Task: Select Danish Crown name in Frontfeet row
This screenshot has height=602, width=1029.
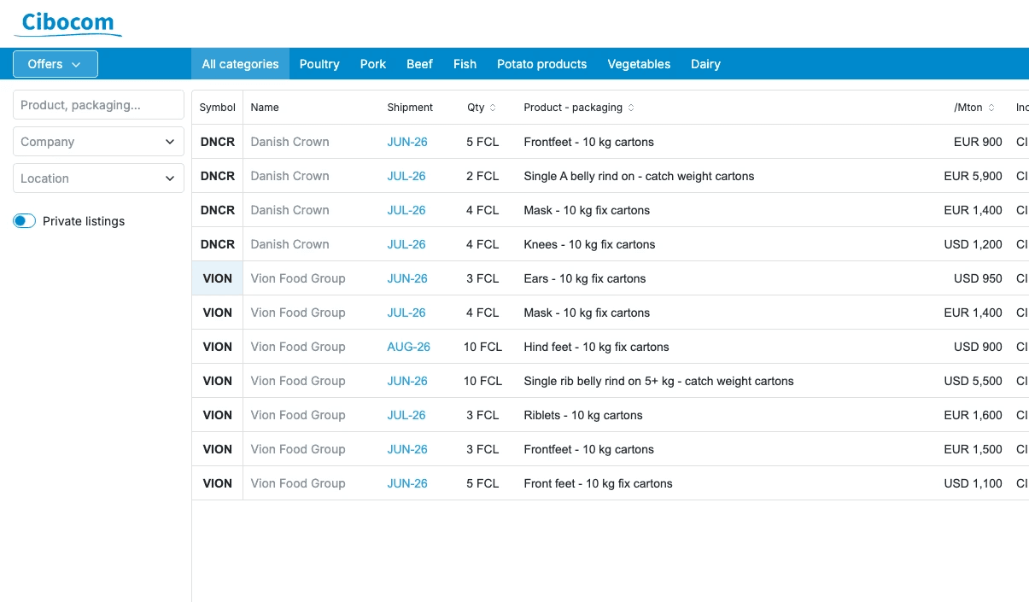Action: pyautogui.click(x=289, y=142)
